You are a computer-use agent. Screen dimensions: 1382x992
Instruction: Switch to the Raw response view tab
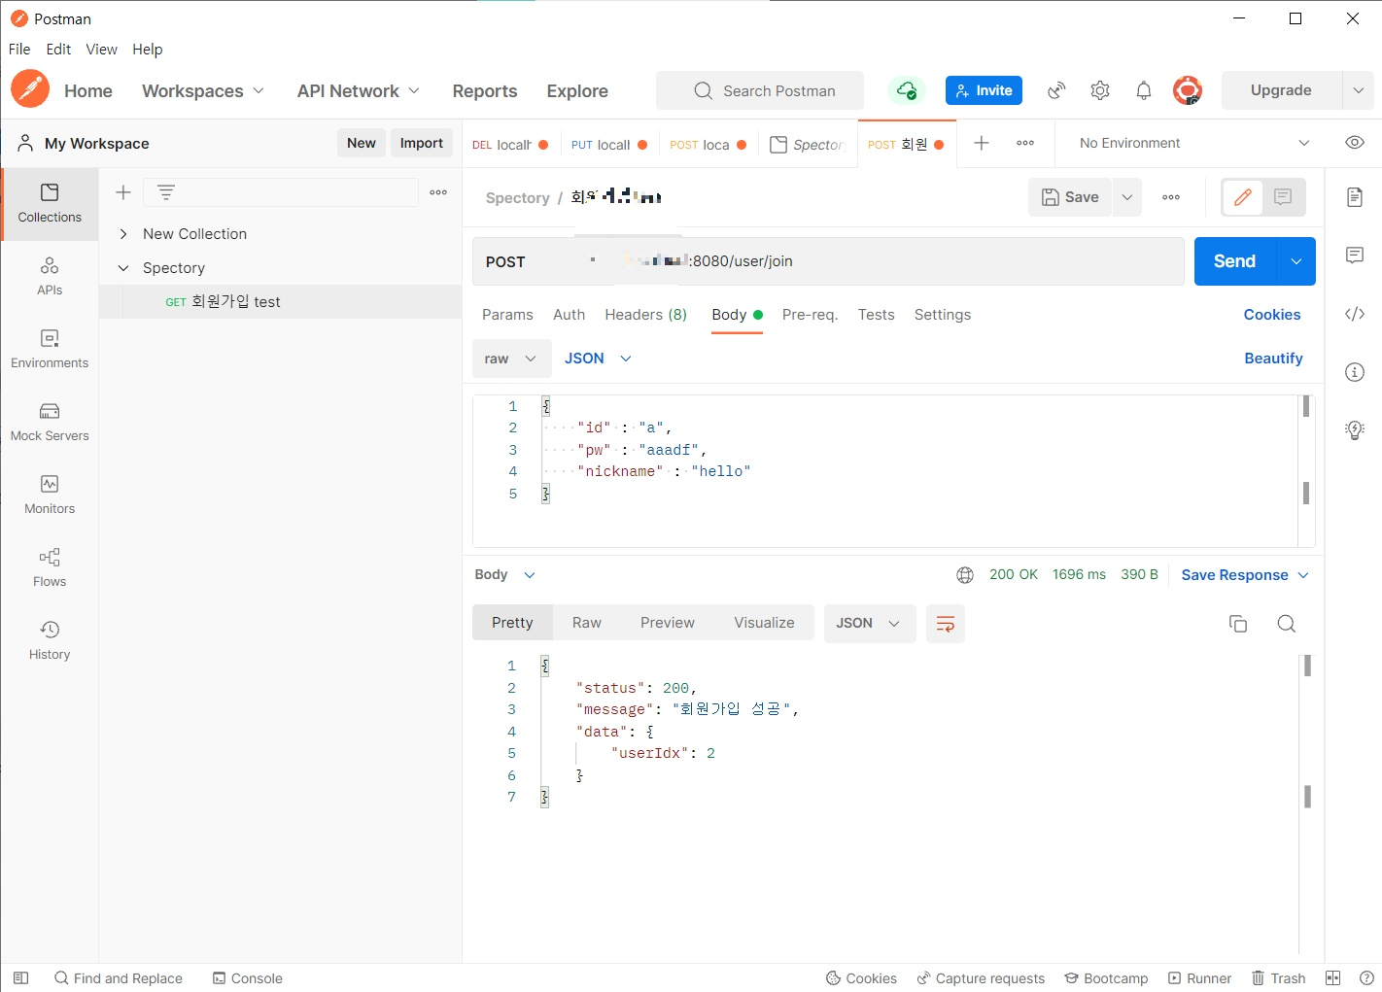click(x=587, y=623)
